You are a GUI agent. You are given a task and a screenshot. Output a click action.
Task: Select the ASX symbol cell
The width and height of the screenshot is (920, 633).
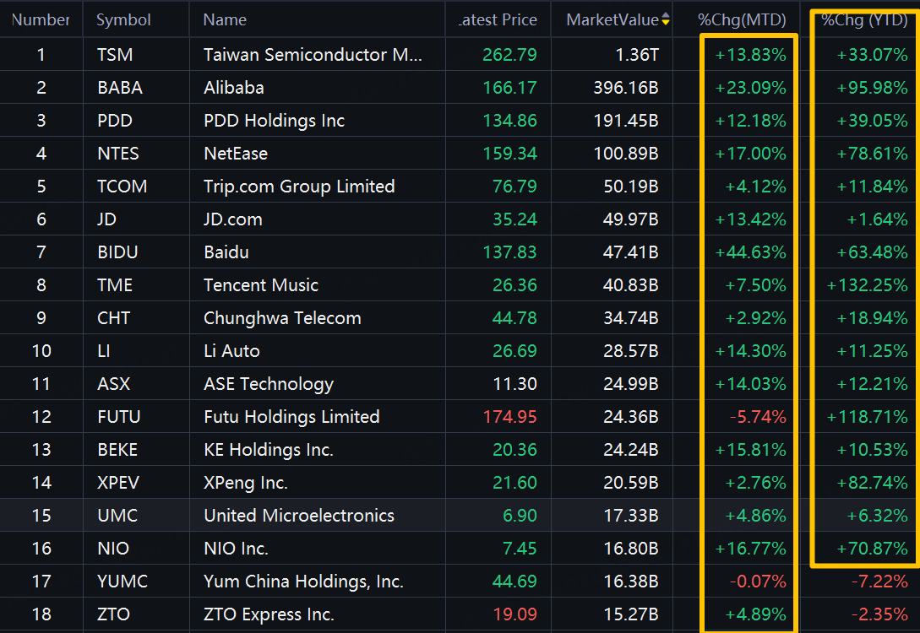114,383
